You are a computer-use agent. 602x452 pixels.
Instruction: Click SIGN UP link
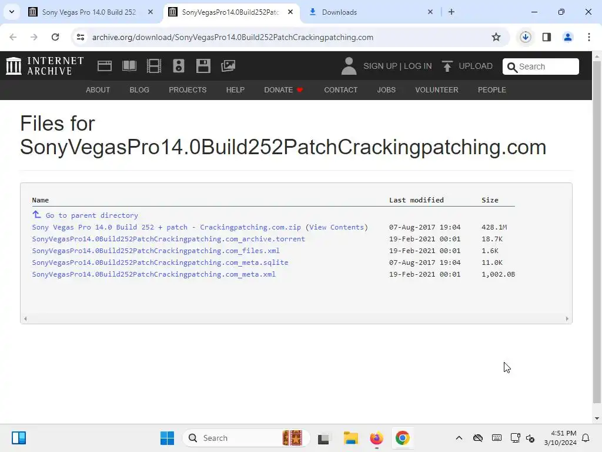(380, 66)
